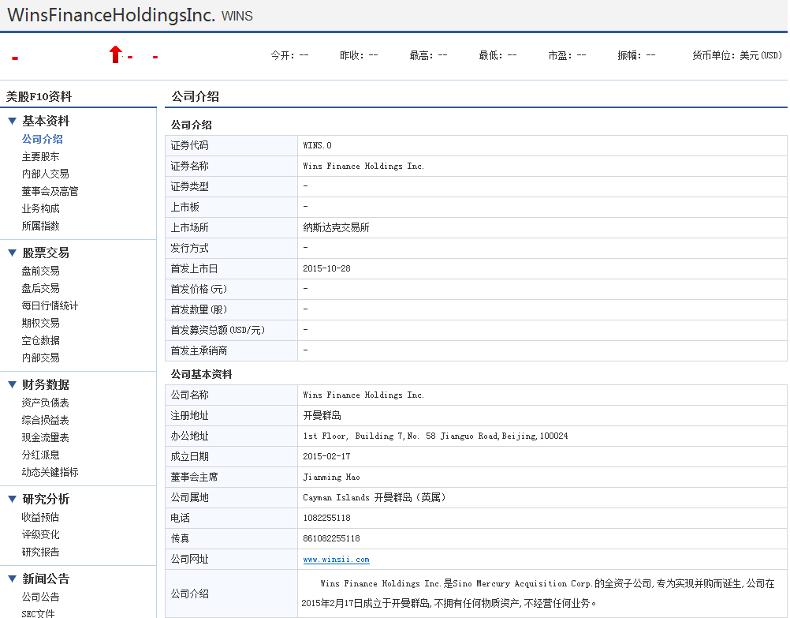This screenshot has width=790, height=618.
Task: Select the 纳斯达克交易所 listing venue value
Action: coord(336,227)
